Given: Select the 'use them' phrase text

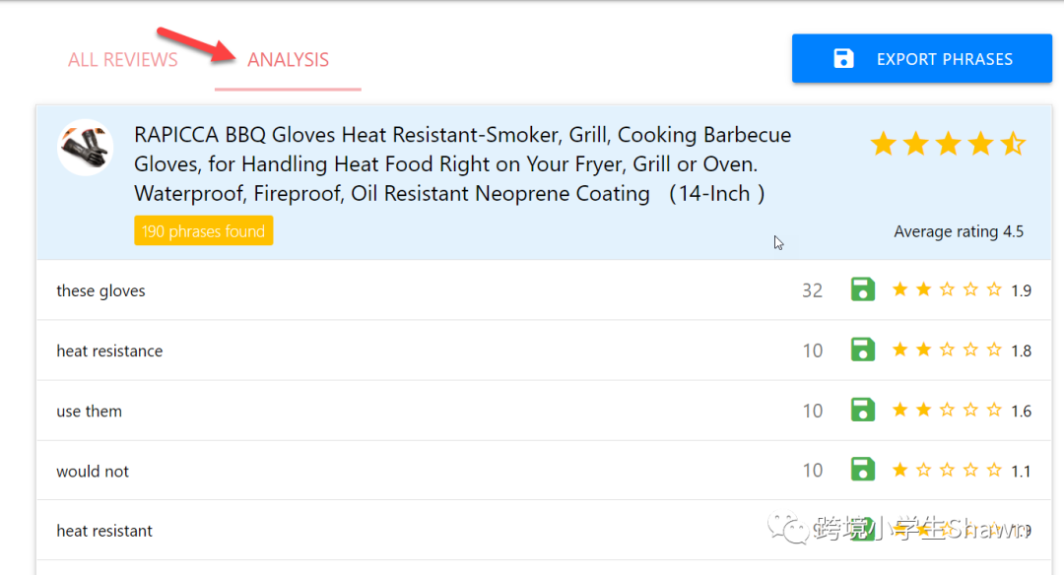Looking at the screenshot, I should pos(89,412).
